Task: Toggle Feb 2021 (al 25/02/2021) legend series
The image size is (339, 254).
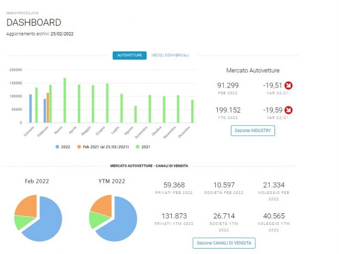Action: tap(103, 147)
